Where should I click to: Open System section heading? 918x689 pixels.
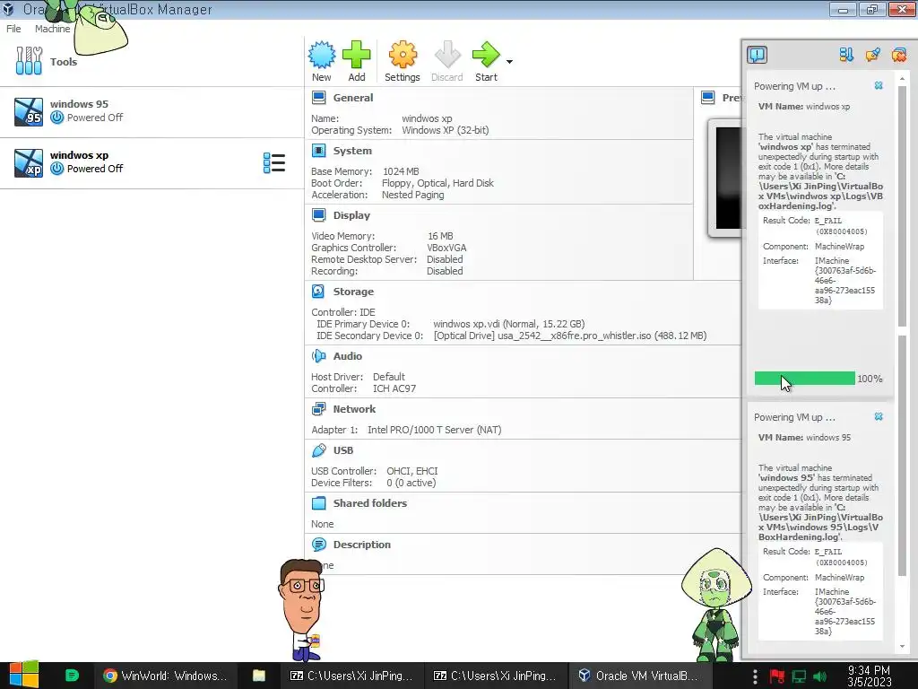pos(351,151)
